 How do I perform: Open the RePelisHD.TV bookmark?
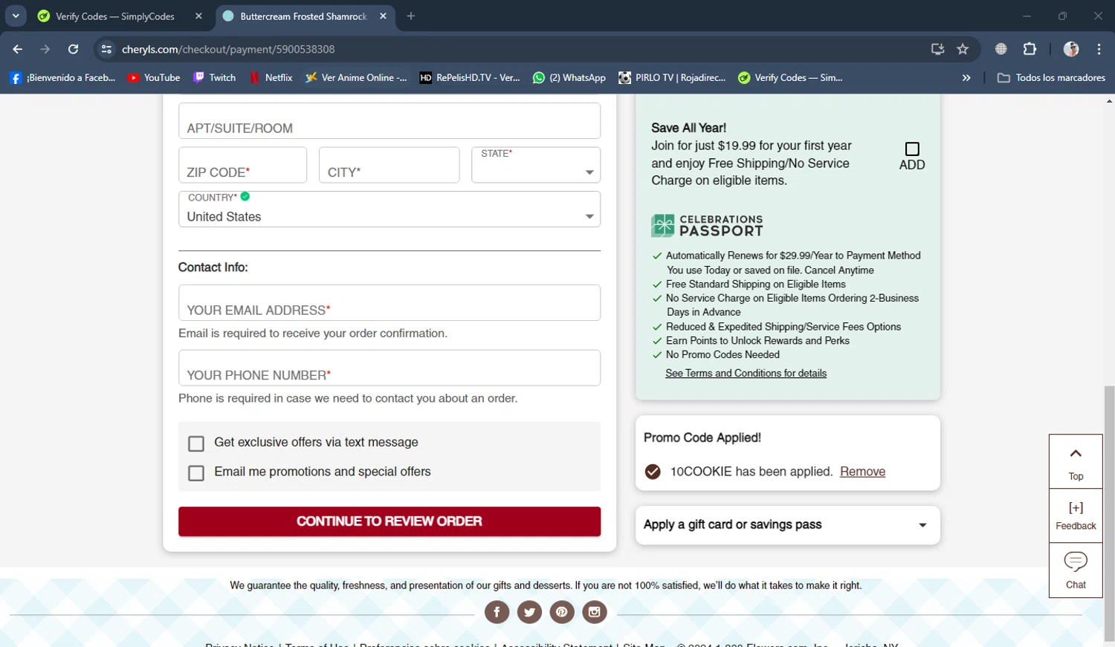tap(470, 77)
